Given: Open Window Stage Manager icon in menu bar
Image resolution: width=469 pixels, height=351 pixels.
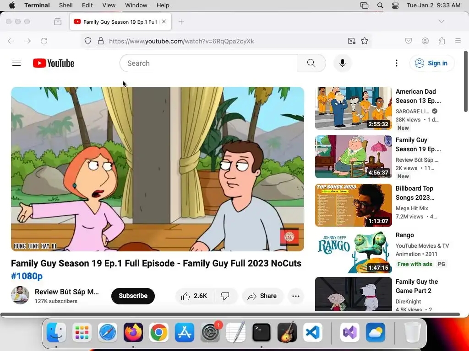Looking at the screenshot, I should (x=364, y=5).
